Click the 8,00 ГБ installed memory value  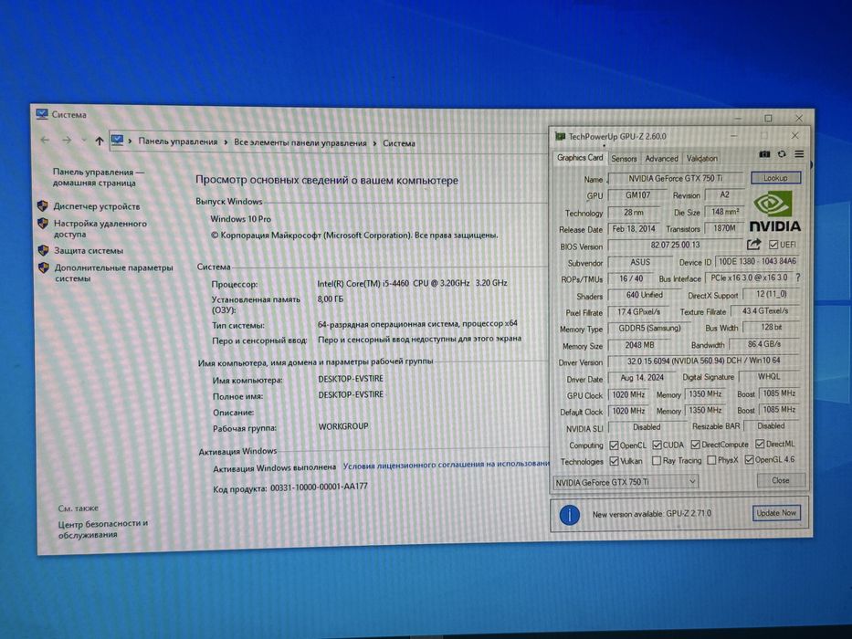click(331, 299)
